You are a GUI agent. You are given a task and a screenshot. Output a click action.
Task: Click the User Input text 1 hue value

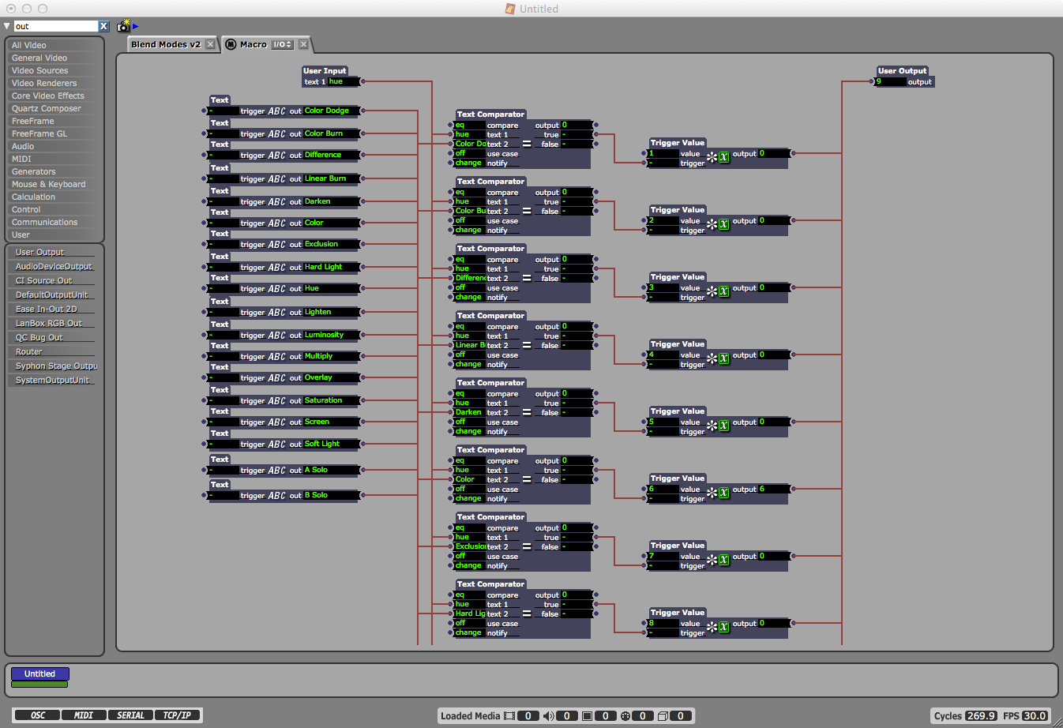pos(343,81)
